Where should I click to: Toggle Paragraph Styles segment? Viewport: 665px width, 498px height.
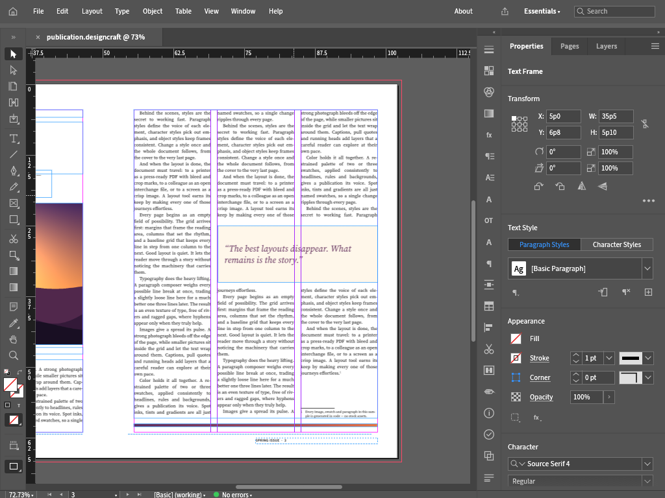(544, 244)
